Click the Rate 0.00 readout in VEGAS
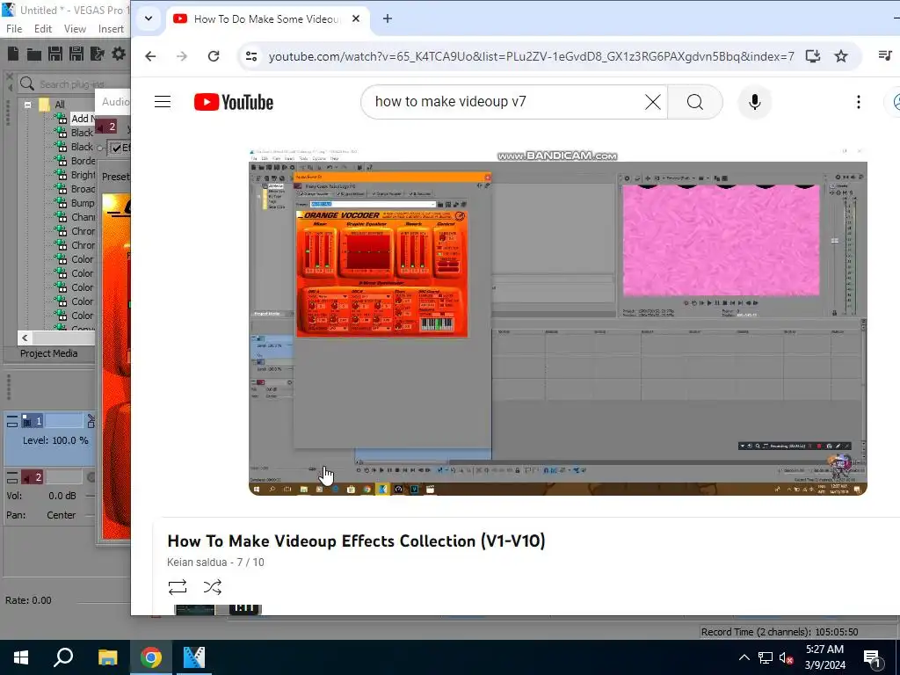This screenshot has height=675, width=900. pos(28,600)
